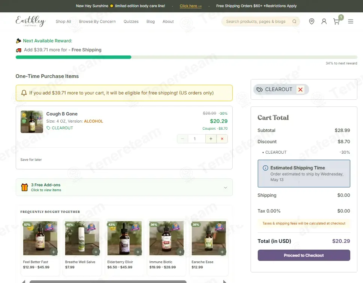This screenshot has width=363, height=283.
Task: Add Immune Biotic with plus icon
Action: pos(180,252)
